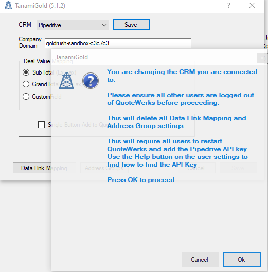Image resolution: width=268 pixels, height=272 pixels.
Task: Expand the CRM Pipedrive dropdown
Action: (x=73, y=25)
